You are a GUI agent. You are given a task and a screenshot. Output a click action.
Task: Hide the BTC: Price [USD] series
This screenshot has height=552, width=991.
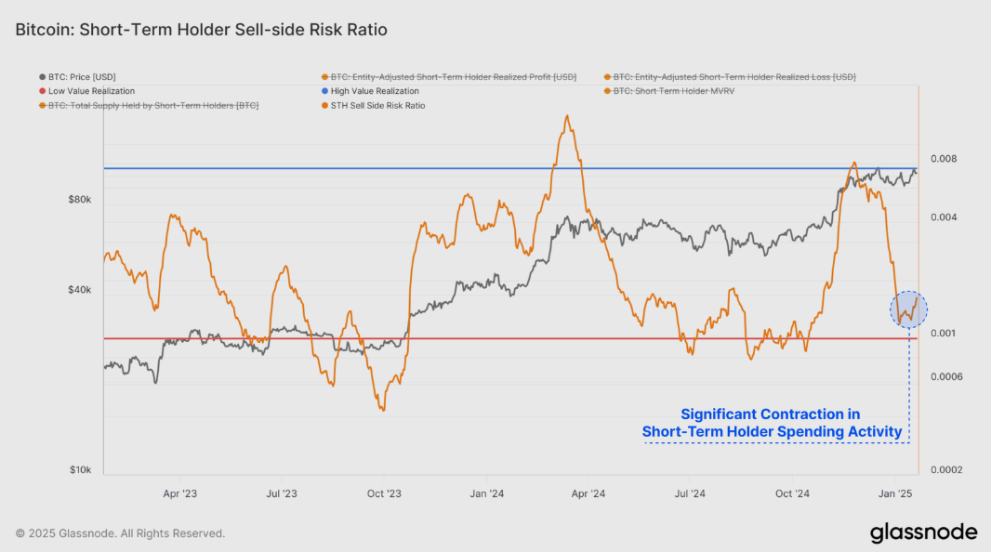[82, 76]
